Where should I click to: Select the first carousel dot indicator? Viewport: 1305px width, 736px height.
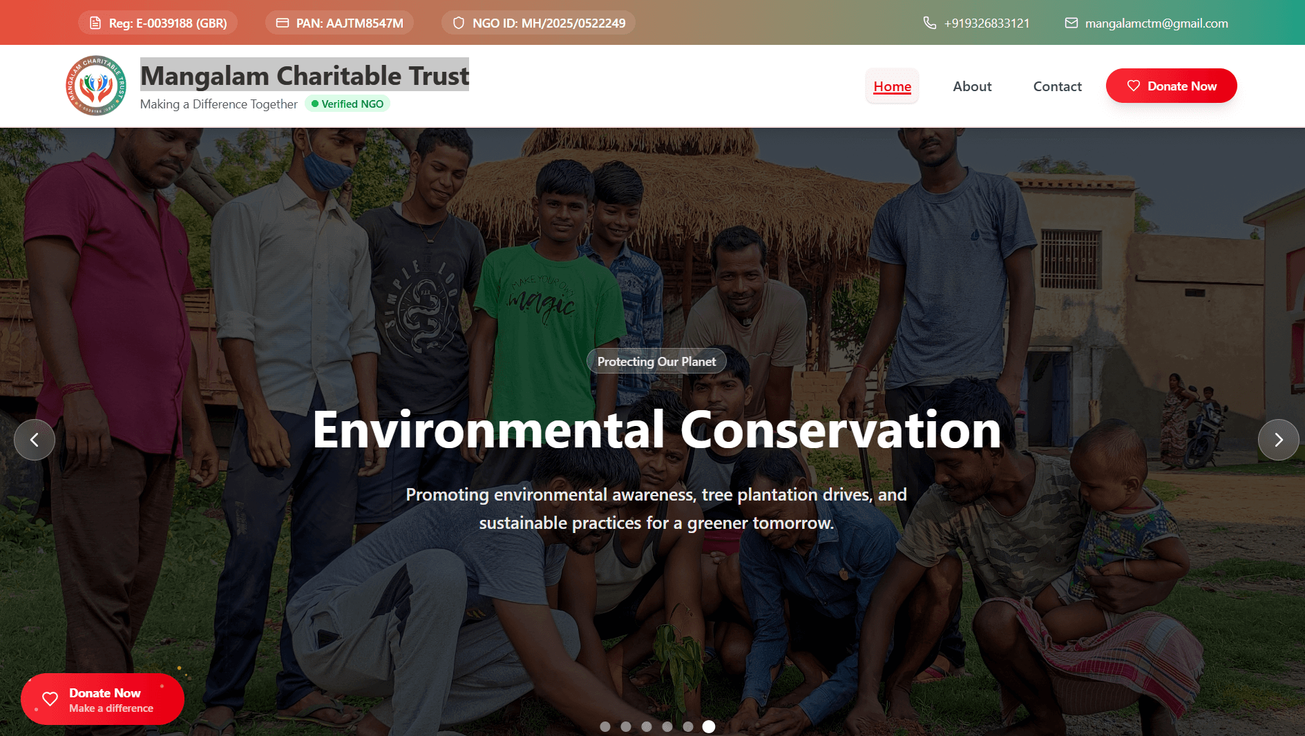[x=605, y=726]
